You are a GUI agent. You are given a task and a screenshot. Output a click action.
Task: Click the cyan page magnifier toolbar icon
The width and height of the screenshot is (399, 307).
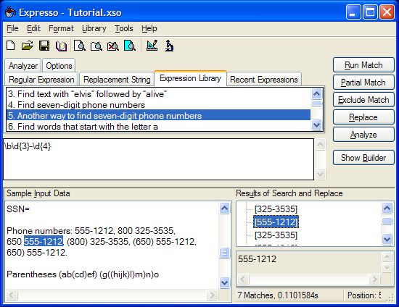tap(130, 46)
